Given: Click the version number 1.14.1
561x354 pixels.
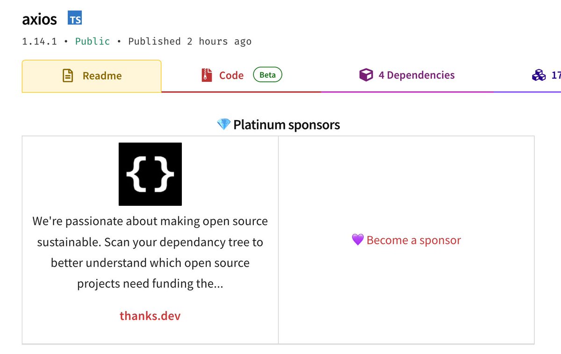Looking at the screenshot, I should tap(39, 41).
